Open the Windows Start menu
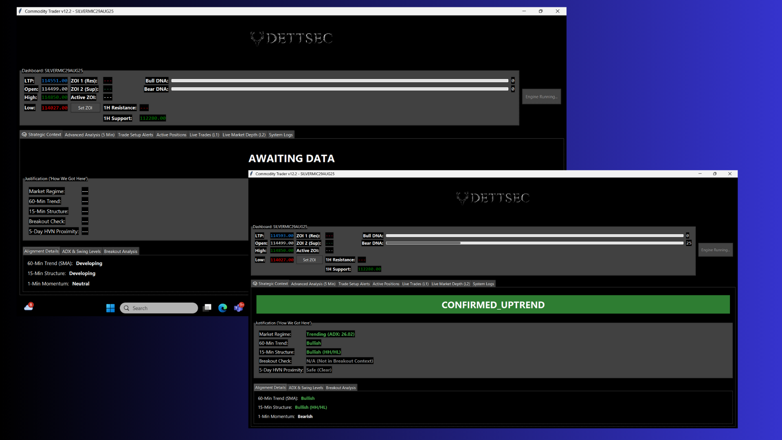 [x=110, y=308]
